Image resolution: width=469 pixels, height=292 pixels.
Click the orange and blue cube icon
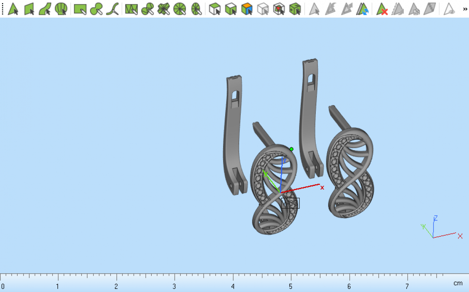pyautogui.click(x=247, y=9)
